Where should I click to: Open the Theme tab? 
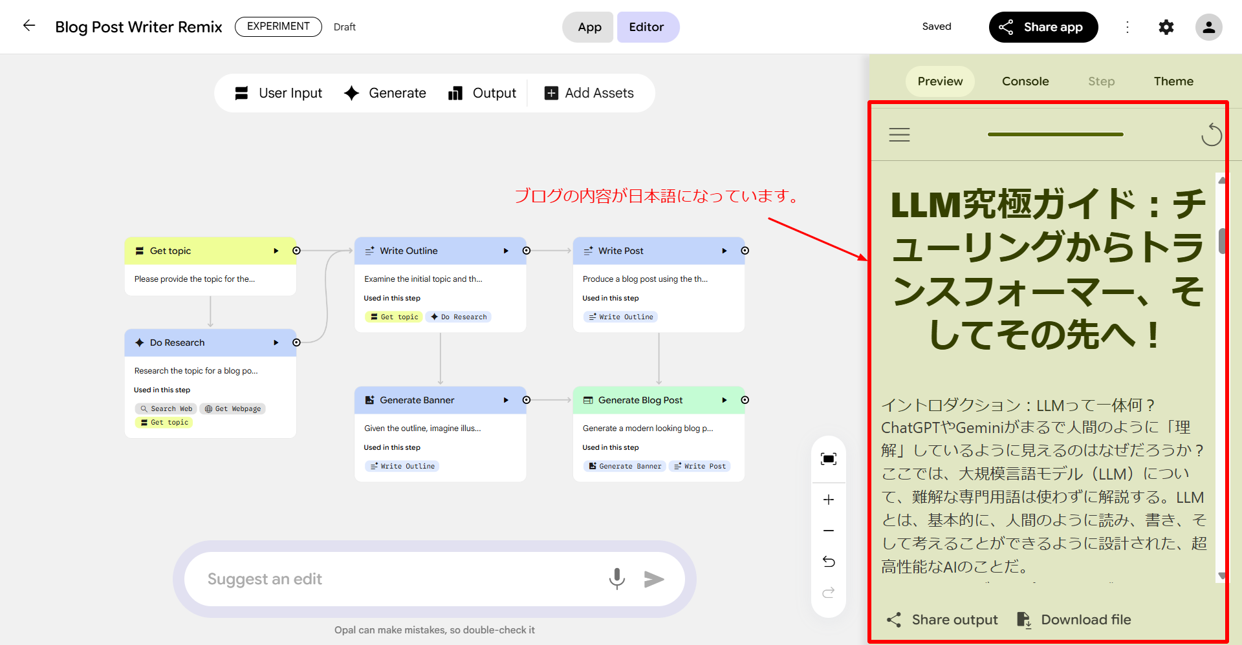pyautogui.click(x=1173, y=81)
